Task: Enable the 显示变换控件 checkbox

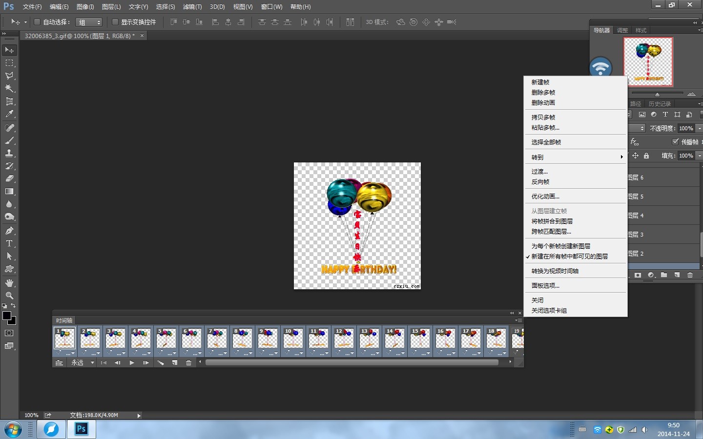Action: (115, 22)
